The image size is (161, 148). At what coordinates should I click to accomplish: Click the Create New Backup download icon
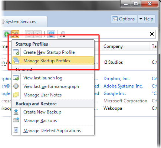tap(16, 112)
